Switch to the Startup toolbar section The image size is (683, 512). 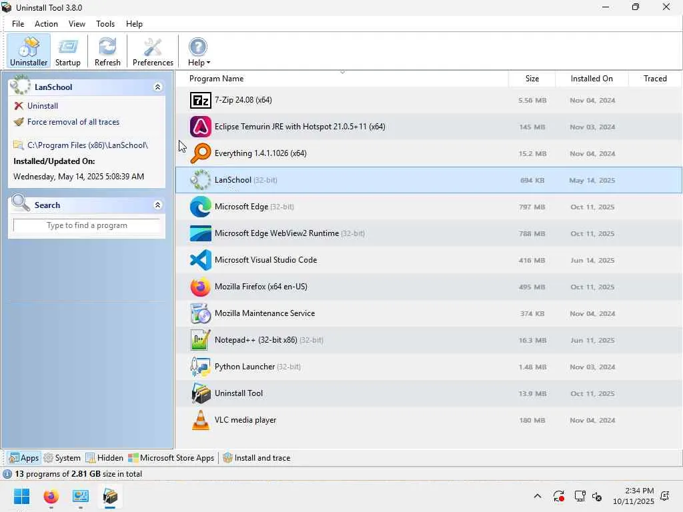click(x=68, y=51)
